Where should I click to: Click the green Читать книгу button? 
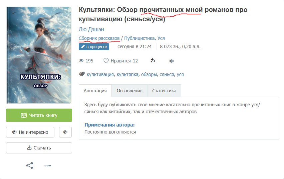[39, 115]
